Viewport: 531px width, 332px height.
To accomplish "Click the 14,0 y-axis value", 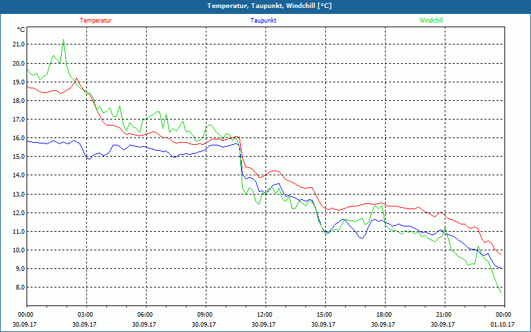I will (x=19, y=175).
